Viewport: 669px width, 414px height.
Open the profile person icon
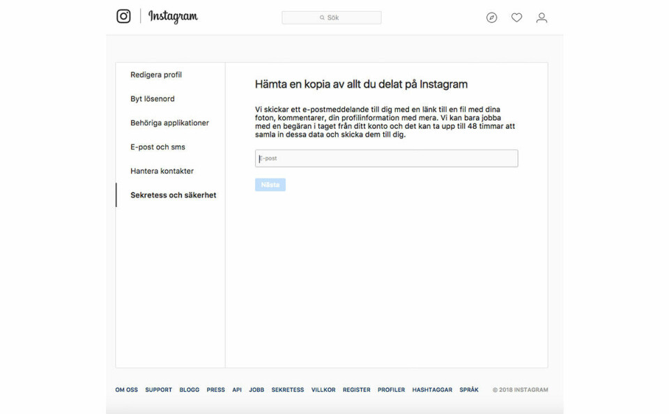coord(542,17)
